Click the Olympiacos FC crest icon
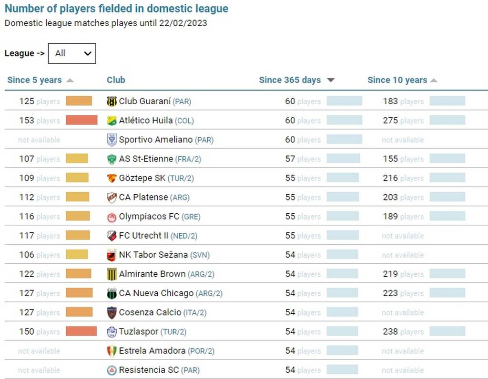Screen dimensions: 488x379 (112, 217)
